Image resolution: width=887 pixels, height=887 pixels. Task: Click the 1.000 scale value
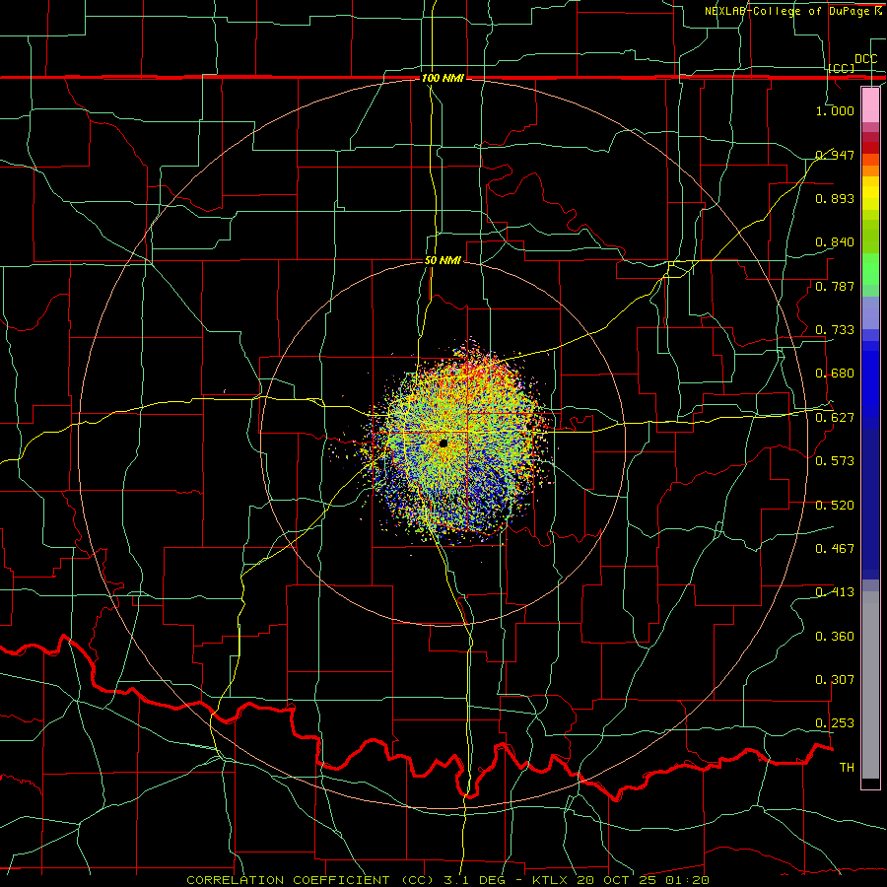[x=835, y=110]
